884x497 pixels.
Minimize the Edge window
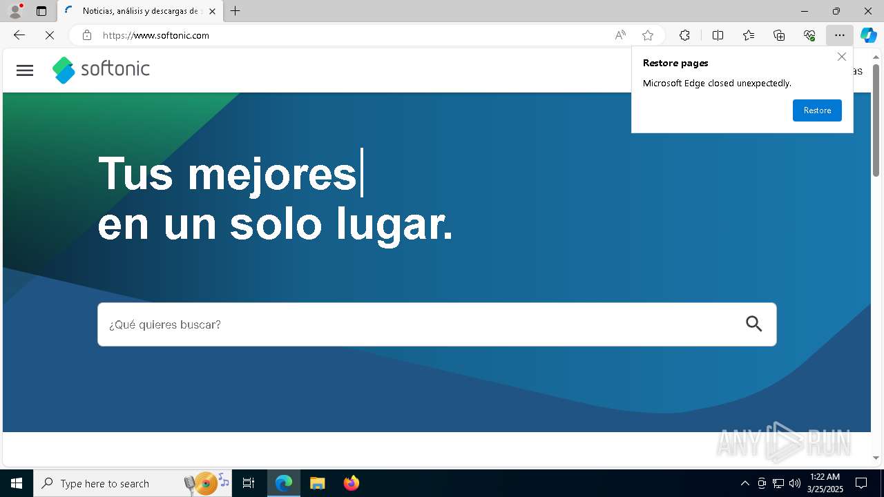click(x=805, y=11)
